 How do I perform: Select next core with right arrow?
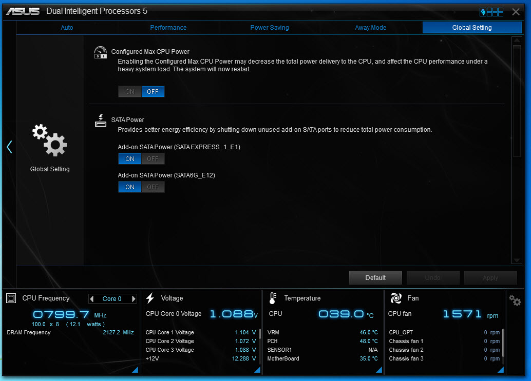coord(134,299)
